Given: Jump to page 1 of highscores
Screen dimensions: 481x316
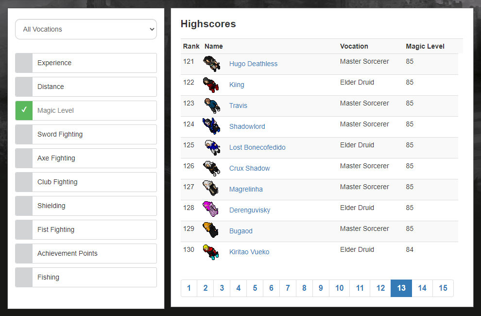Looking at the screenshot, I should pyautogui.click(x=189, y=288).
